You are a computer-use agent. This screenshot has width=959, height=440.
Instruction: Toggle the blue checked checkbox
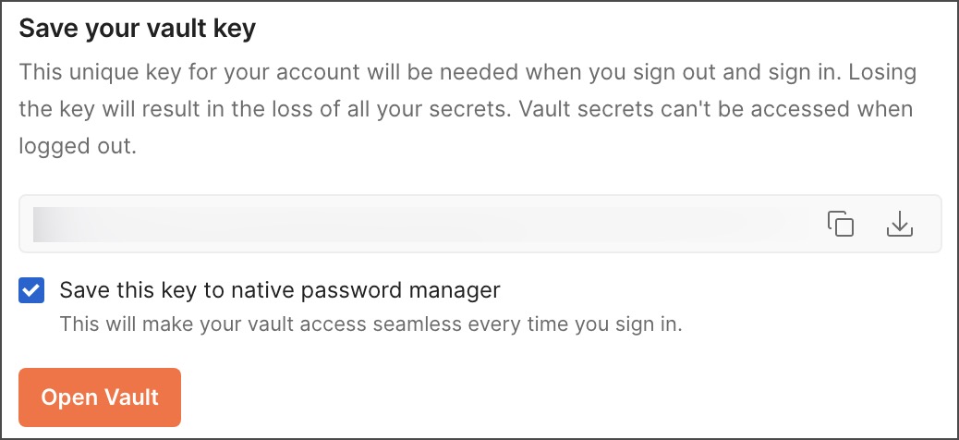point(31,290)
